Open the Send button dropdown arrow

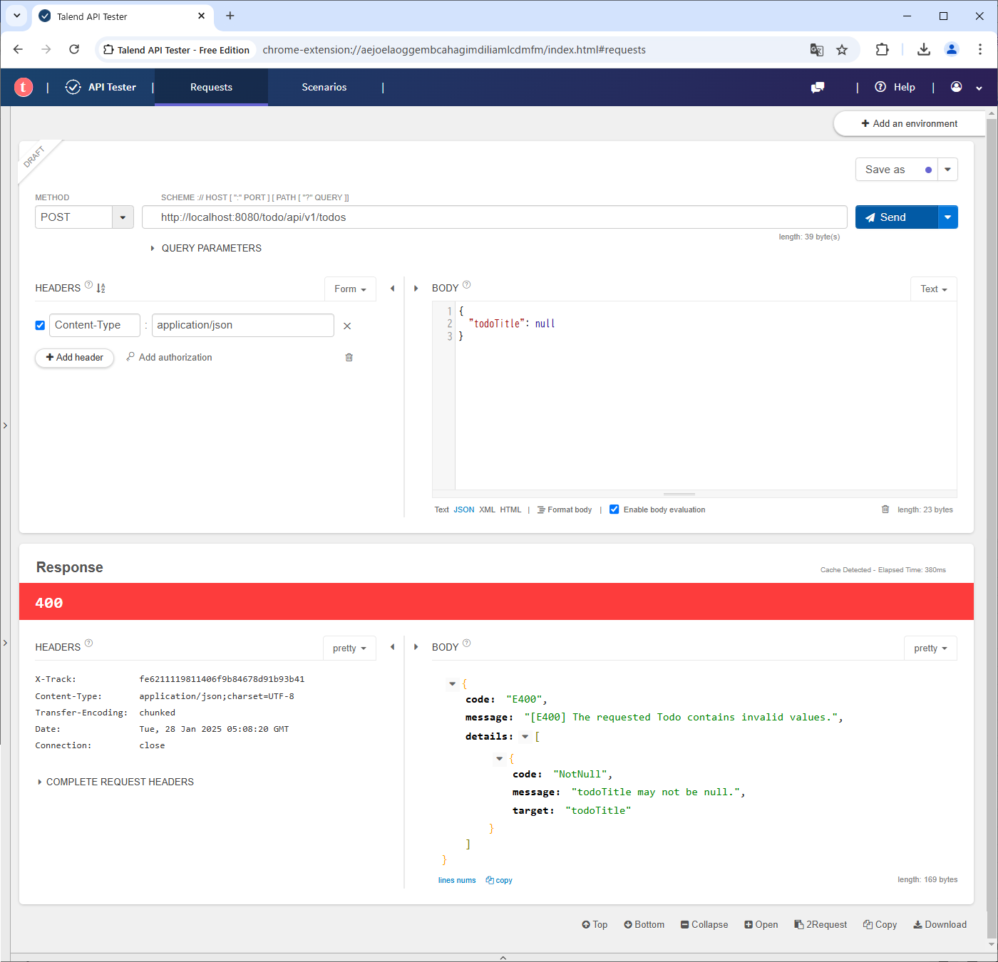pyautogui.click(x=947, y=217)
